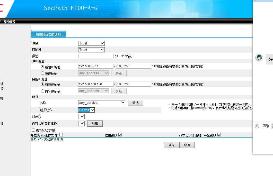Click the destination wildcard mask field
The image size is (273, 176).
click(133, 84)
